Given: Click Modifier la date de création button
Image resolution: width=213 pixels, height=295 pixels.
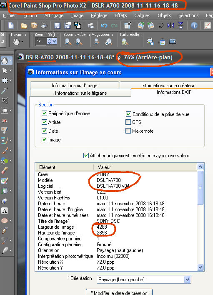Looking at the screenshot, I should [119, 292].
